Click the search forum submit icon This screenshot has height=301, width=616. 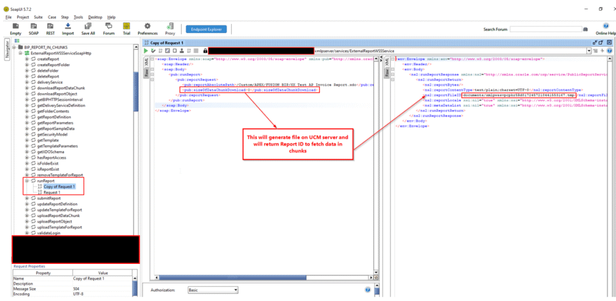(x=585, y=29)
